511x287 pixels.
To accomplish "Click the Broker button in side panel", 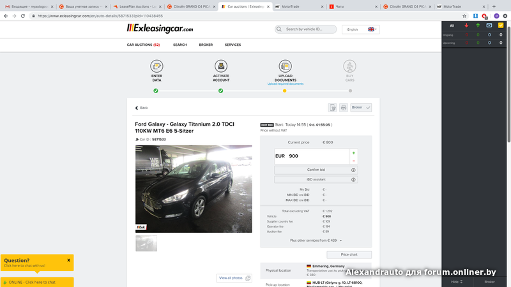I will [489, 282].
